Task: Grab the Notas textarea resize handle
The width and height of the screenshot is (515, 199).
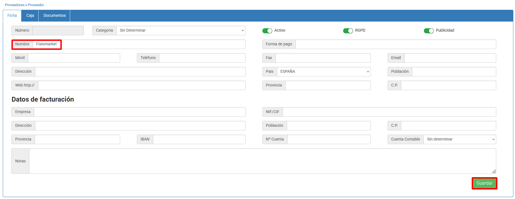Action: [494, 171]
